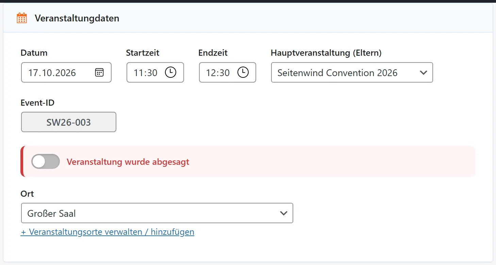The height and width of the screenshot is (265, 496).
Task: Click the 'Veranstaltungdaten' section heading
Action: click(x=77, y=18)
